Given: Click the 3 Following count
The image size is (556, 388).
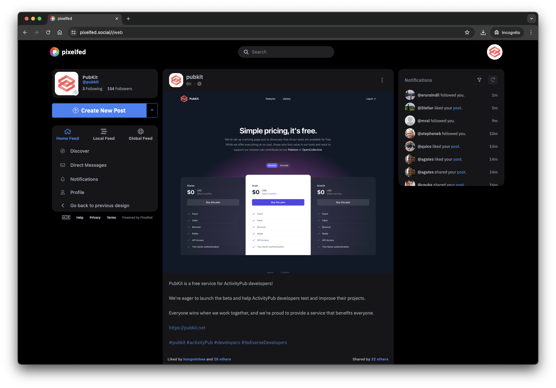Looking at the screenshot, I should 92,89.
